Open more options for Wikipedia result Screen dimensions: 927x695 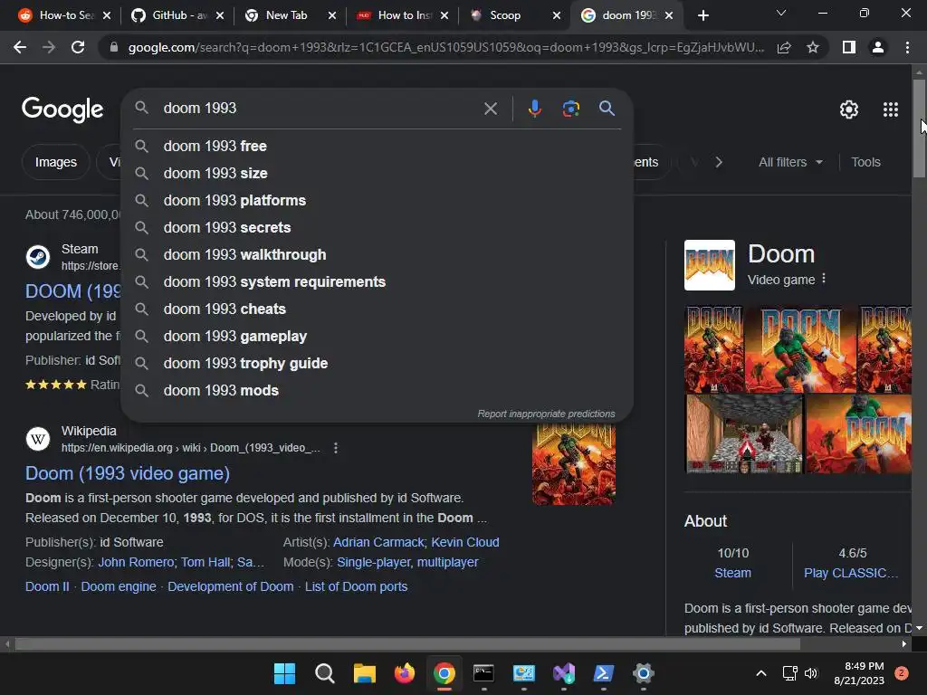[336, 448]
